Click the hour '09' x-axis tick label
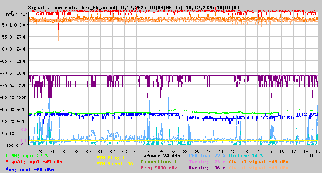 pyautogui.click(x=197, y=152)
